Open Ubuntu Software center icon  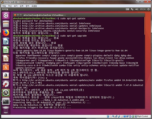[6, 67]
